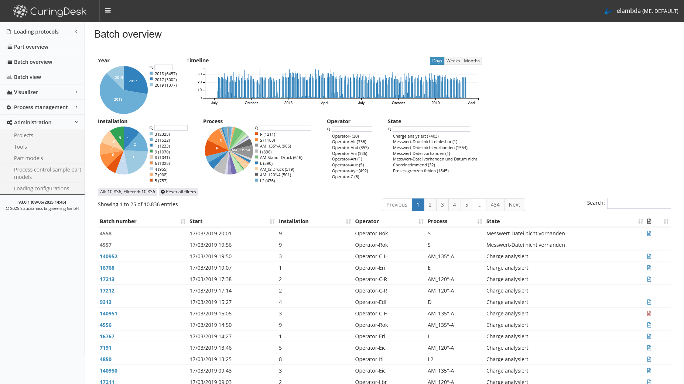Open batch number 140952 link
The height and width of the screenshot is (384, 684).
[109, 256]
